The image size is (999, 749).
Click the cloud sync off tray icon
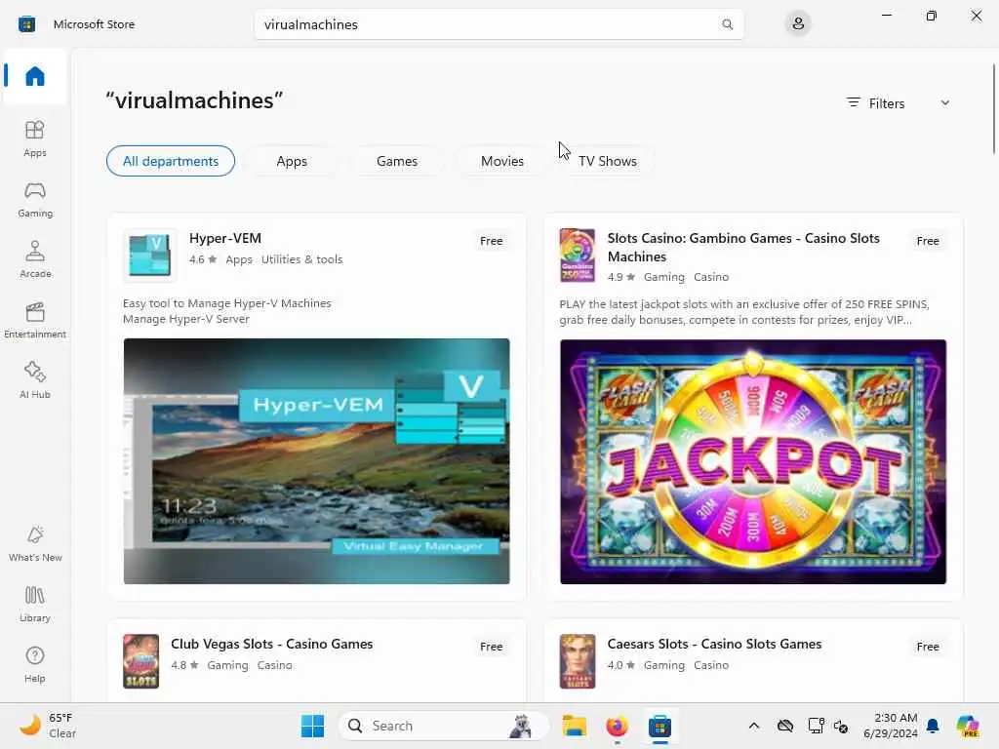coord(785,726)
